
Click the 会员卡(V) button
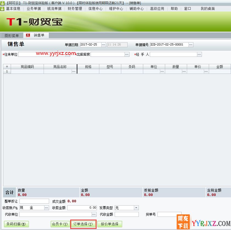[60, 224]
